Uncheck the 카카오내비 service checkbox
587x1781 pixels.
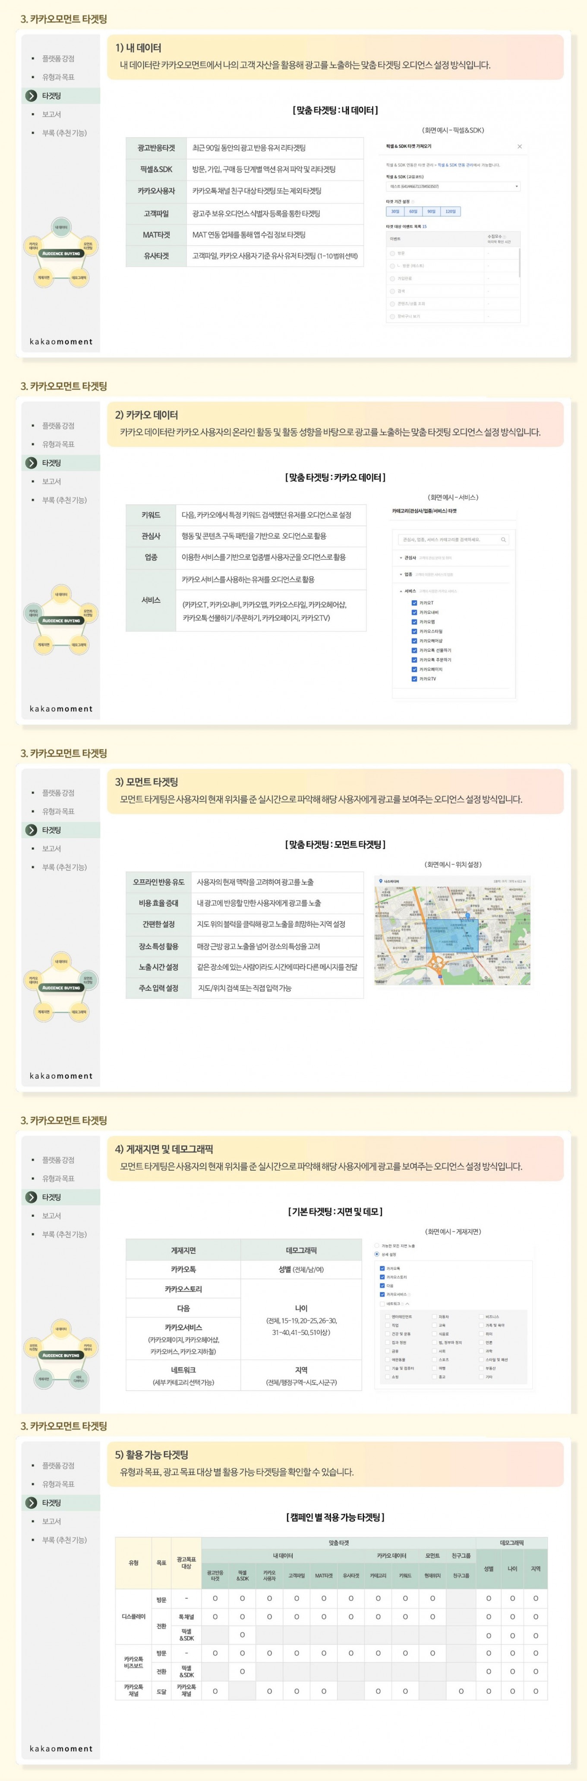pyautogui.click(x=414, y=612)
